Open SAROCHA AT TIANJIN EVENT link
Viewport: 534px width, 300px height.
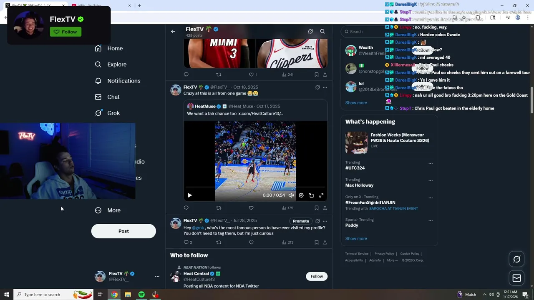pyautogui.click(x=393, y=209)
